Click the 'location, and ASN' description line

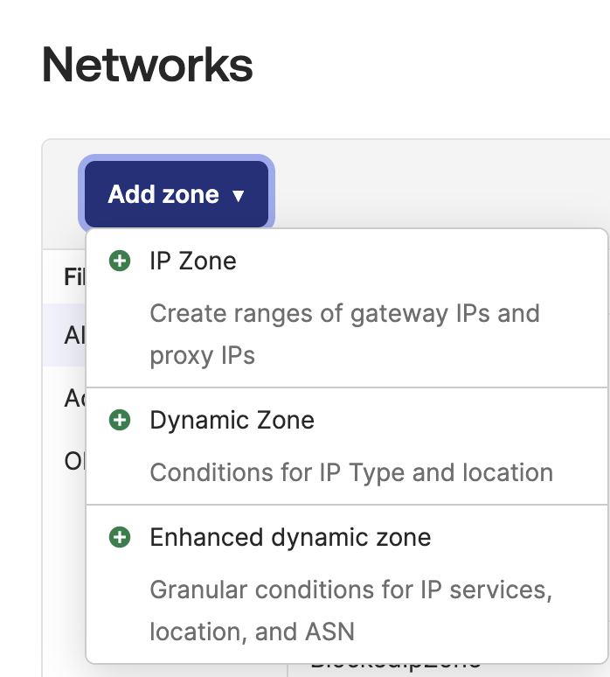tap(252, 631)
